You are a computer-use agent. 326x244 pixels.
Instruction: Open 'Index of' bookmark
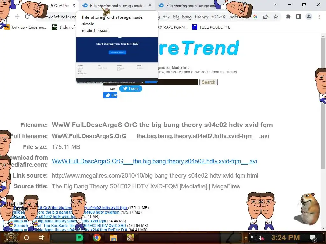click(64, 27)
